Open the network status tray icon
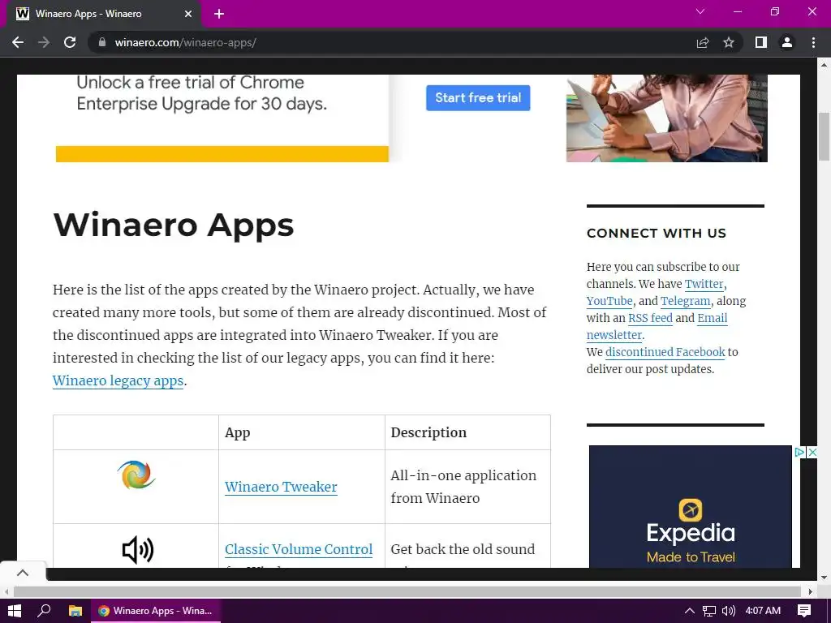The image size is (831, 623). point(709,611)
